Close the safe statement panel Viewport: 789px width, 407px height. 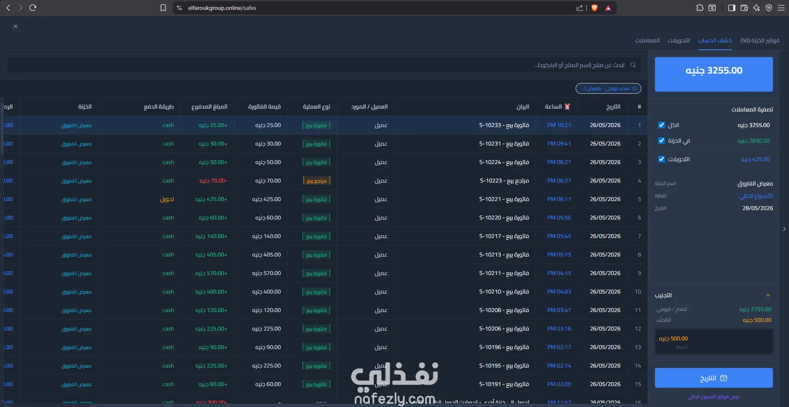pos(16,26)
